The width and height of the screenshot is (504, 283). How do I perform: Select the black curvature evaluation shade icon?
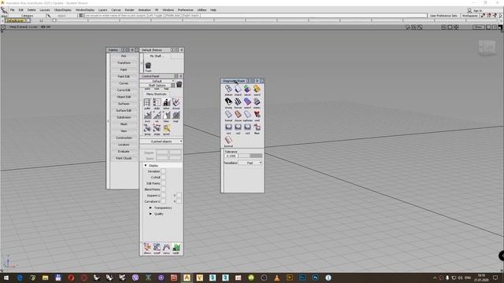[228, 102]
